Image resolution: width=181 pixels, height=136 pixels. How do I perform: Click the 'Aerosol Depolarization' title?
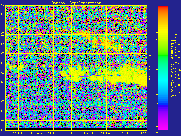pyautogui.click(x=76, y=3)
